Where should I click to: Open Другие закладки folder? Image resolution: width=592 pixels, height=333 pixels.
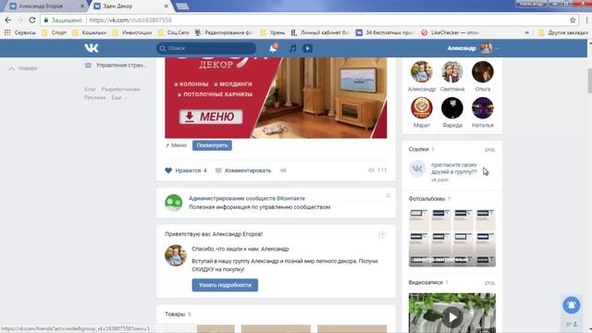(563, 33)
